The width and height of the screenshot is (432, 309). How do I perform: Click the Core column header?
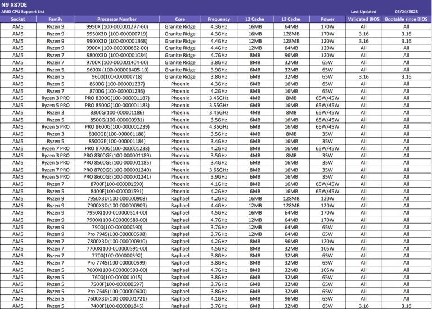point(180,19)
